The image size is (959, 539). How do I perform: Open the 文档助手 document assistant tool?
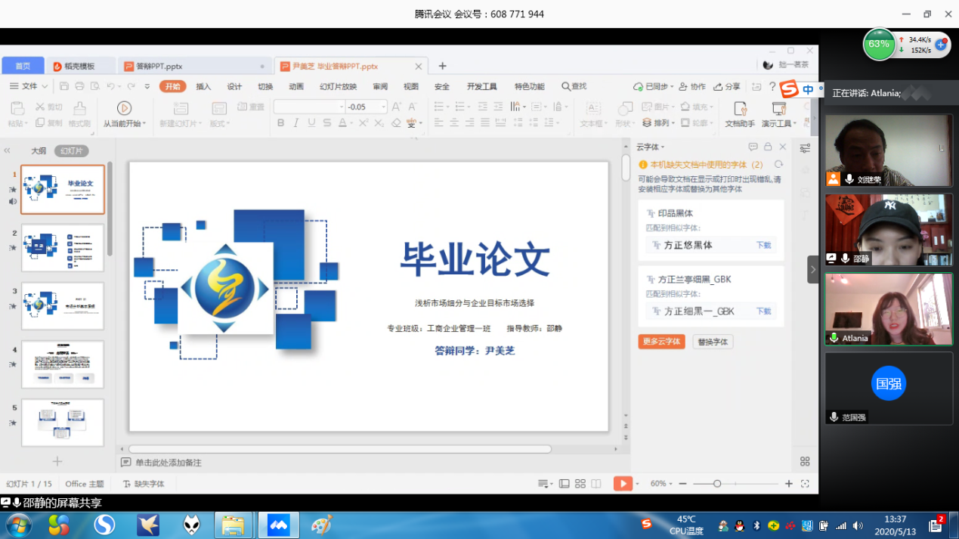[740, 114]
